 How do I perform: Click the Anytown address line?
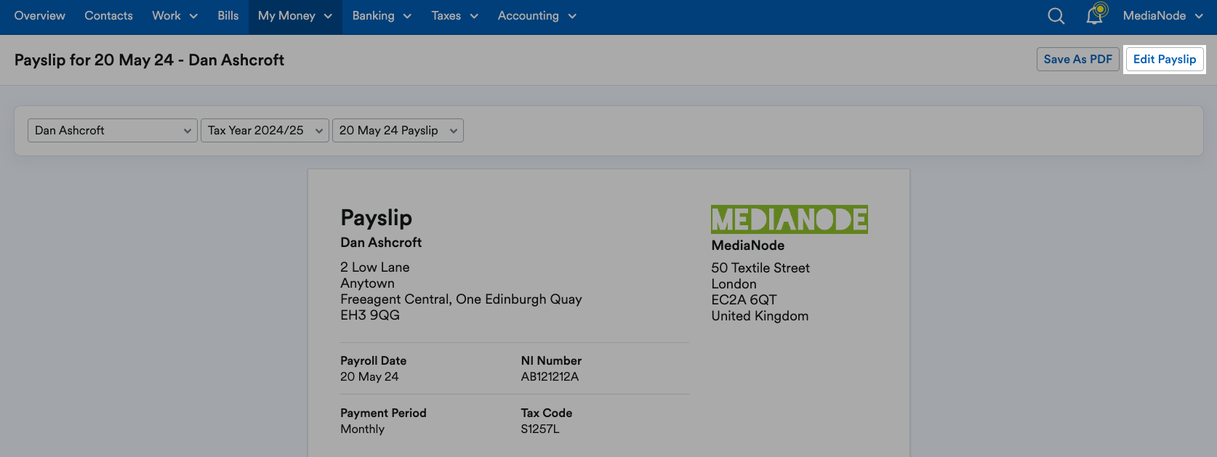tap(367, 283)
